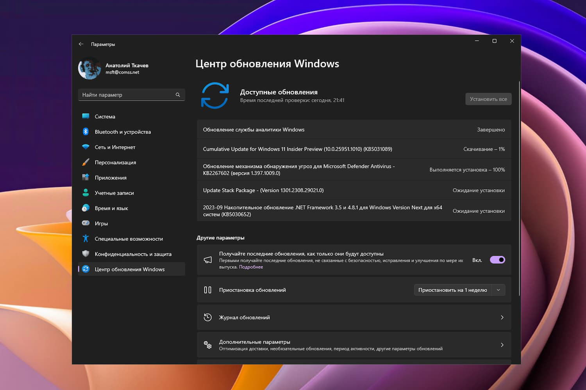
Task: Click the back arrow in Параметры header
Action: point(81,44)
